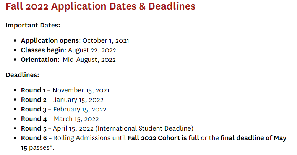Click the Mid-August, 2022 text
Image resolution: width=297 pixels, height=155 pixels.
(x=89, y=60)
